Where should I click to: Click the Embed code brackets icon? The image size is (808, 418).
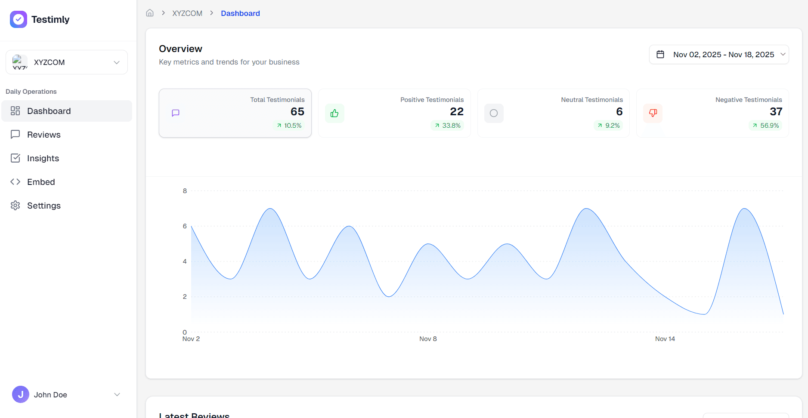pos(15,181)
